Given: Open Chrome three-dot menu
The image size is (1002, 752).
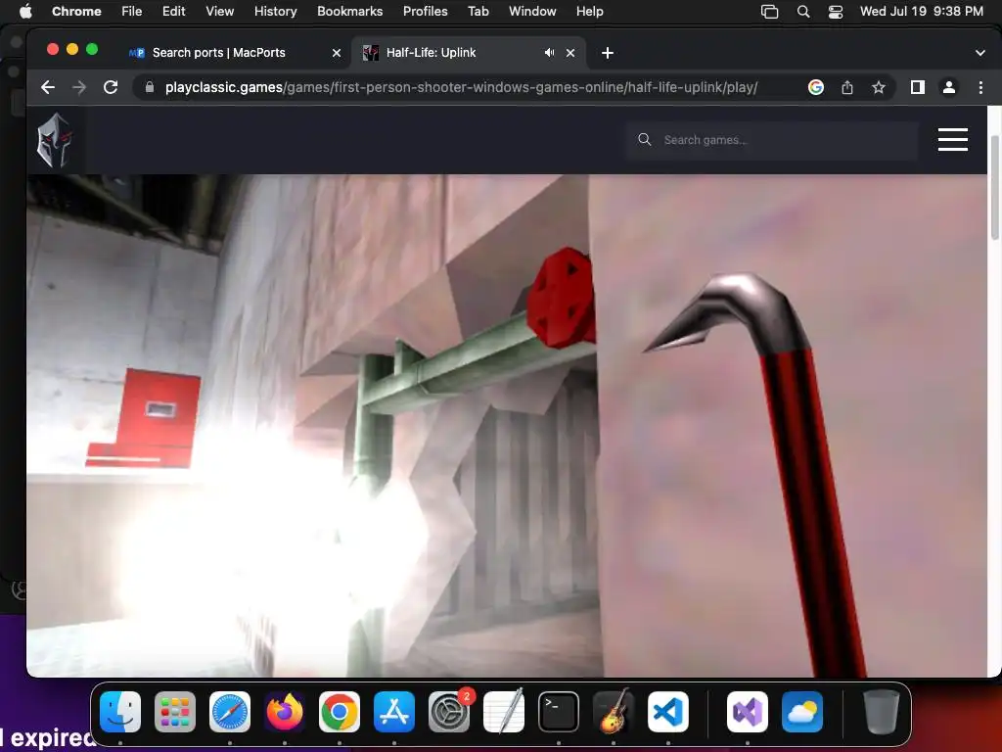Looking at the screenshot, I should [980, 87].
